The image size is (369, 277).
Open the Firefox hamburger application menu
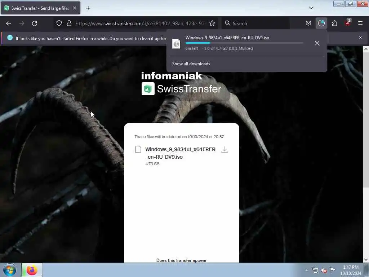(x=360, y=23)
